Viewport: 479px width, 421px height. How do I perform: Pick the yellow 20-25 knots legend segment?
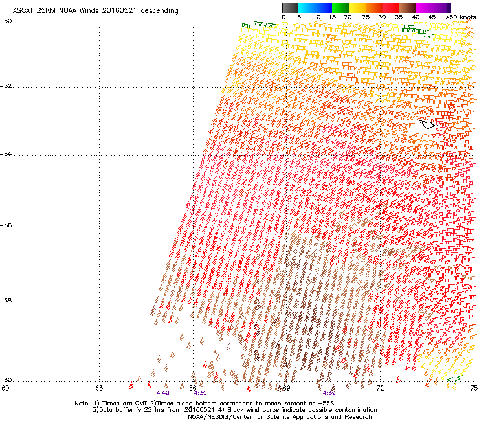coord(357,8)
